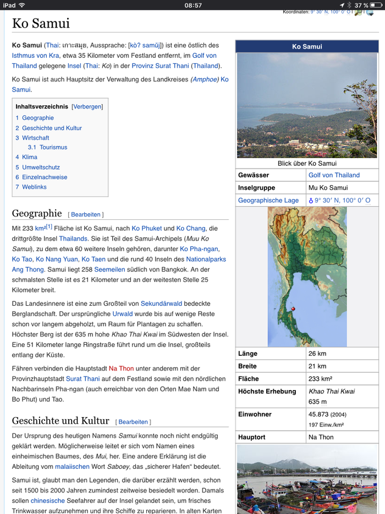Image resolution: width=385 pixels, height=514 pixels.
Task: Open the globe icon beside coordinates
Action: tap(370, 13)
